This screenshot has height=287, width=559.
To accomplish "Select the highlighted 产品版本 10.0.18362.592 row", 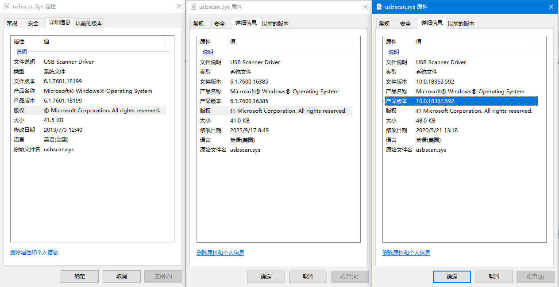I will pyautogui.click(x=460, y=101).
